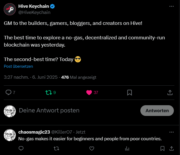
Task: Open chaosmagic23 username link
Action: pyautogui.click(x=34, y=132)
